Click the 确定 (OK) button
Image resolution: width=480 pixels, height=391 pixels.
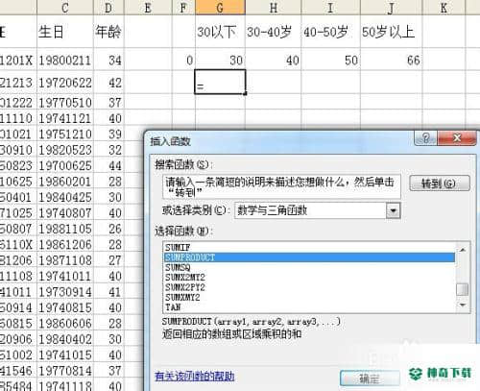[x=370, y=379]
